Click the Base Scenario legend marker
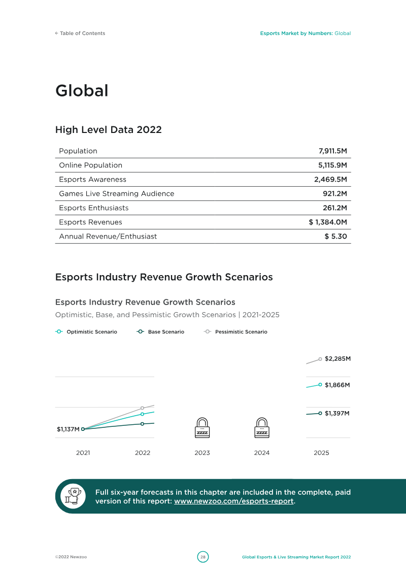The image size is (406, 574). tap(141, 331)
